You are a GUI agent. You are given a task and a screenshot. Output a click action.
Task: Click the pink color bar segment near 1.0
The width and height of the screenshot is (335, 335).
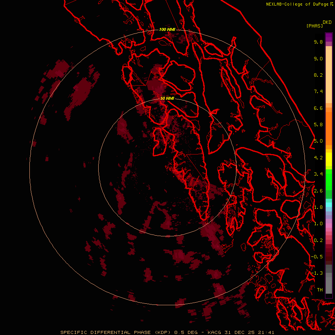pyautogui.click(x=329, y=226)
